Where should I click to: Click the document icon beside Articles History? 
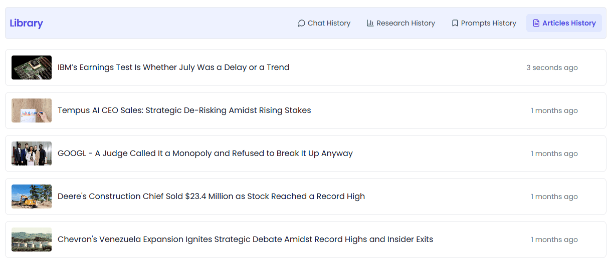click(x=536, y=23)
